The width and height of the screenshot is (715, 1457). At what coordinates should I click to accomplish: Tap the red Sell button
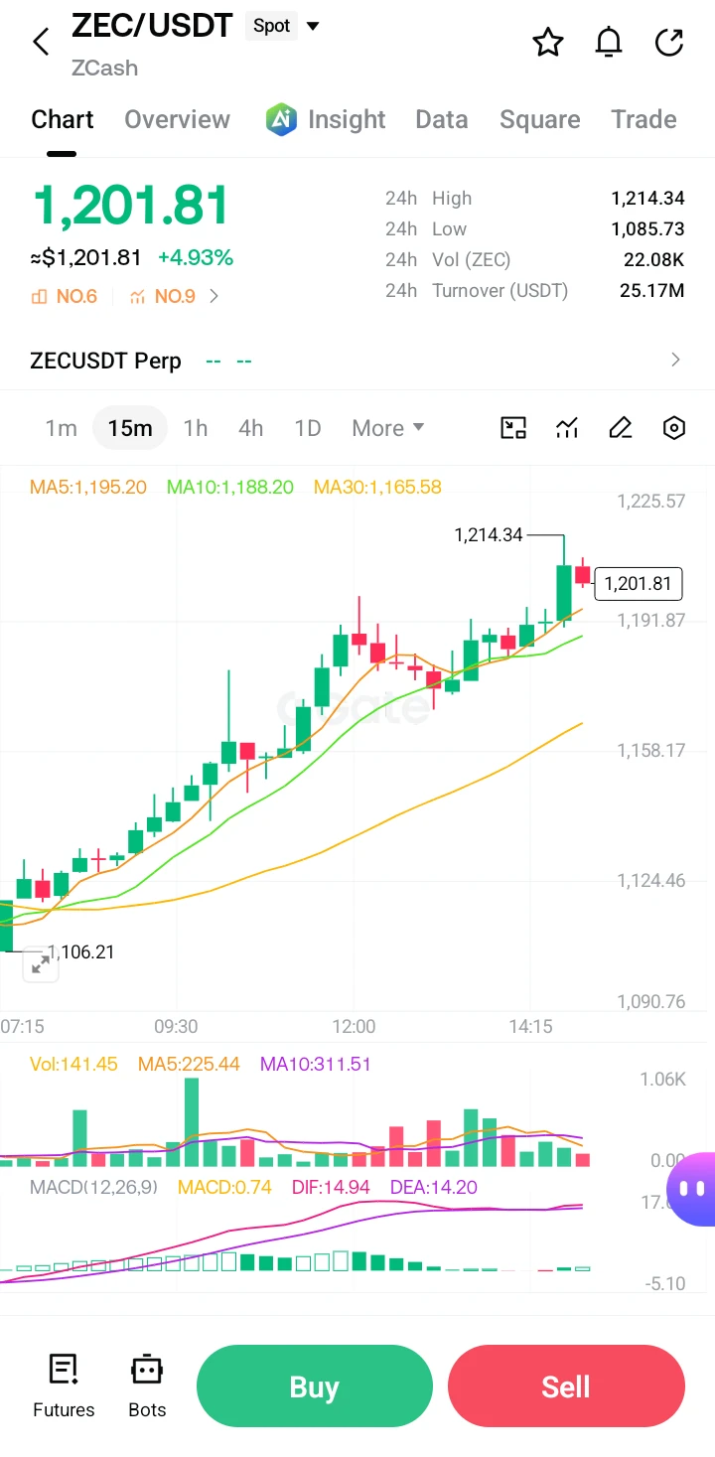566,1385
